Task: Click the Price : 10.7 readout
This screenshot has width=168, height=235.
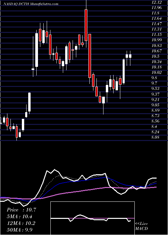Action: coord(21,210)
